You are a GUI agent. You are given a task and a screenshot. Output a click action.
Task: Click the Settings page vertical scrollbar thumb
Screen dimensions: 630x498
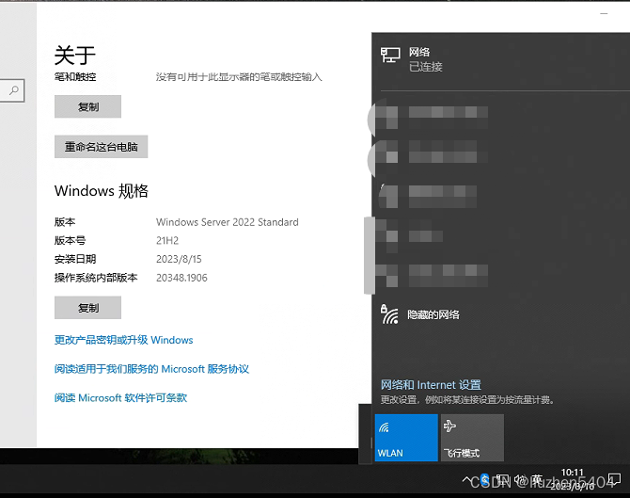pos(370,255)
